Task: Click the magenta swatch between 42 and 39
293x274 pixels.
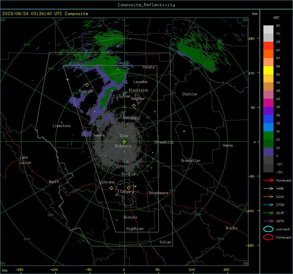Action: [x=268, y=103]
